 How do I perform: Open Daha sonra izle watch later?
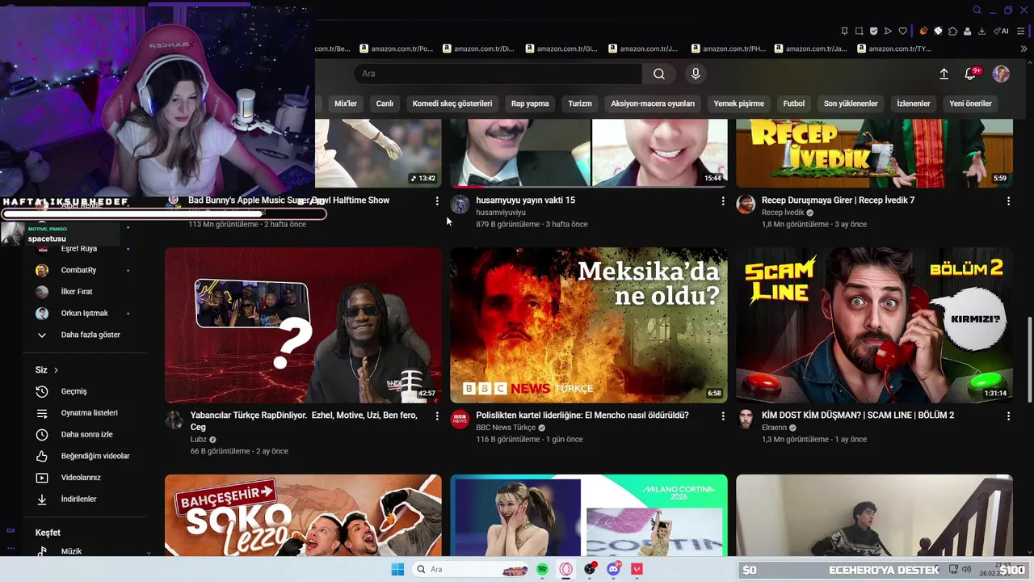click(x=86, y=434)
